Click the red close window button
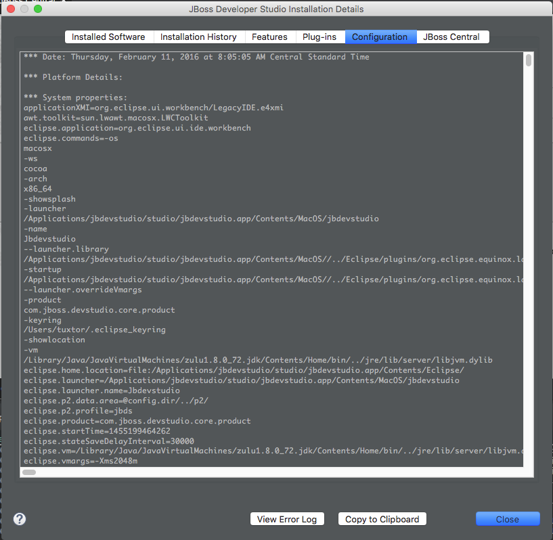553x540 pixels. [11, 9]
